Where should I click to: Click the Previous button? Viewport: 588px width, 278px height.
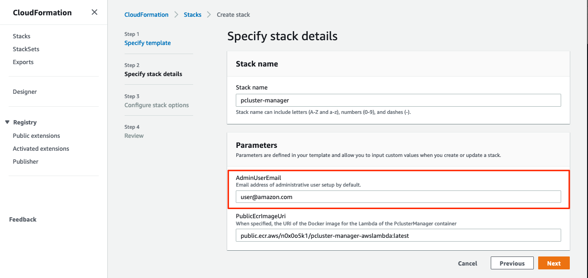[512, 263]
